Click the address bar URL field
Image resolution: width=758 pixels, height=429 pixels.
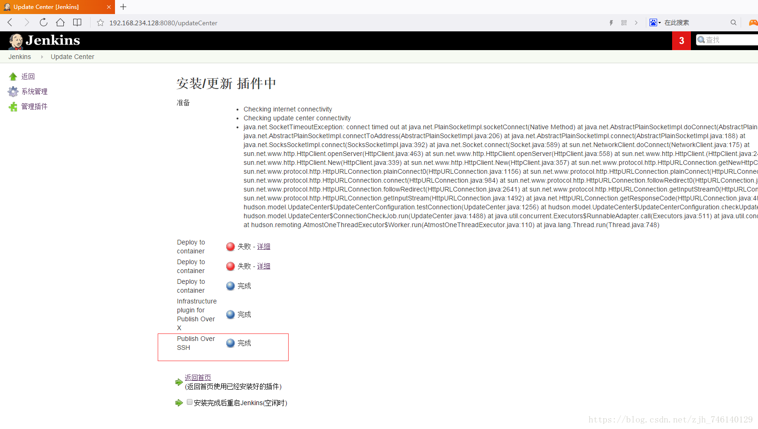point(347,22)
